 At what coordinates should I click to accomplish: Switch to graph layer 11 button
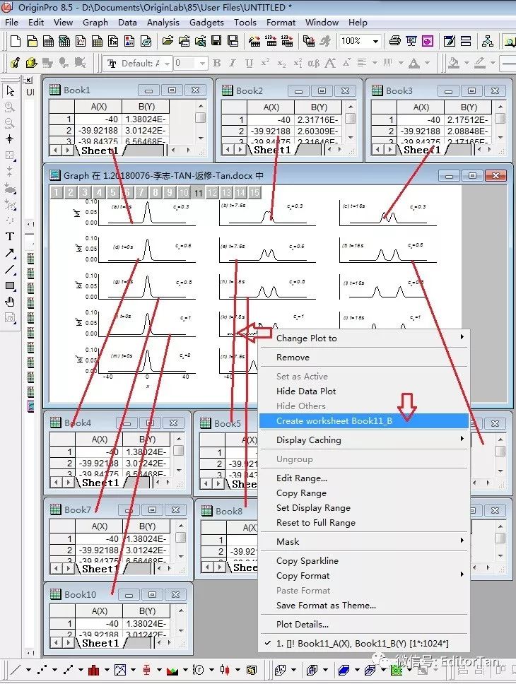(x=198, y=192)
